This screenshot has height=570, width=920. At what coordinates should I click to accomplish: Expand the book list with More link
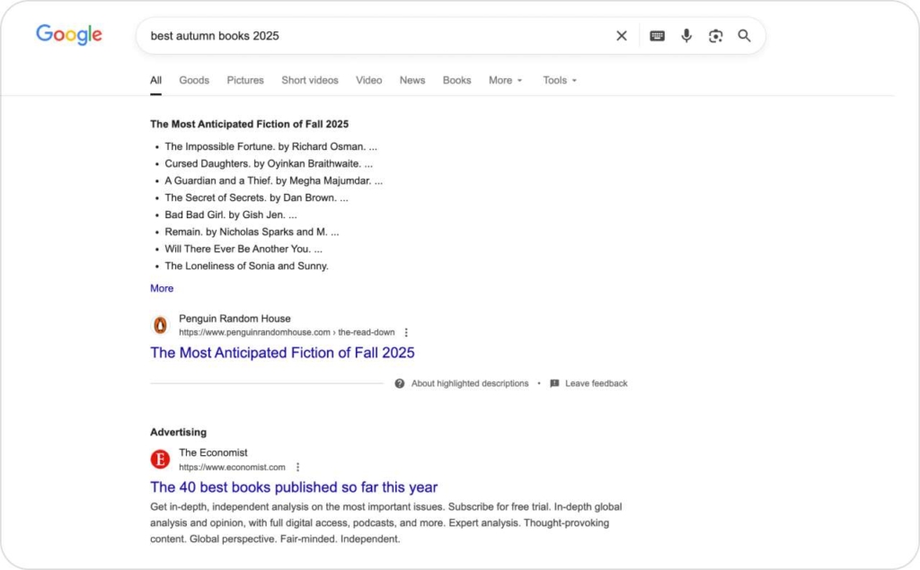(x=162, y=288)
